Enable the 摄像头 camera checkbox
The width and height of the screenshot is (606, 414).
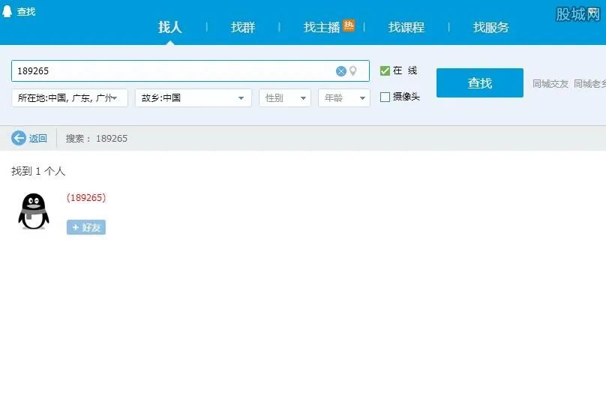[385, 97]
